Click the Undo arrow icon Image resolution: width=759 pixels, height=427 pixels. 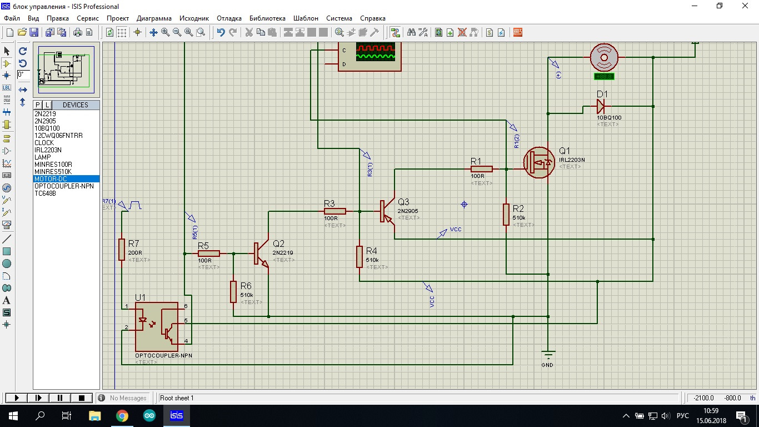(x=221, y=32)
